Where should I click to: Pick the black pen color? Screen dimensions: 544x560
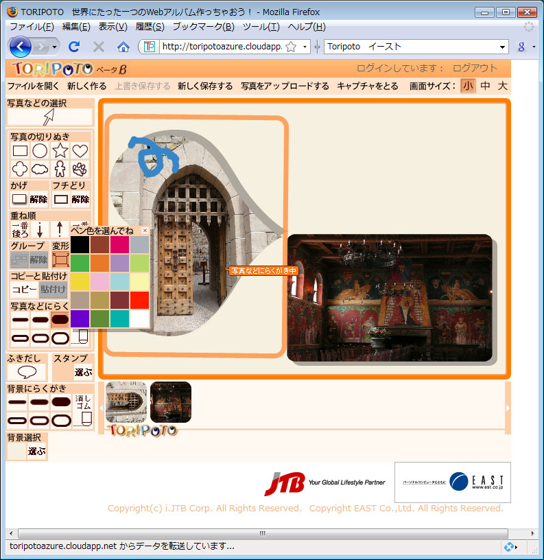coord(80,244)
